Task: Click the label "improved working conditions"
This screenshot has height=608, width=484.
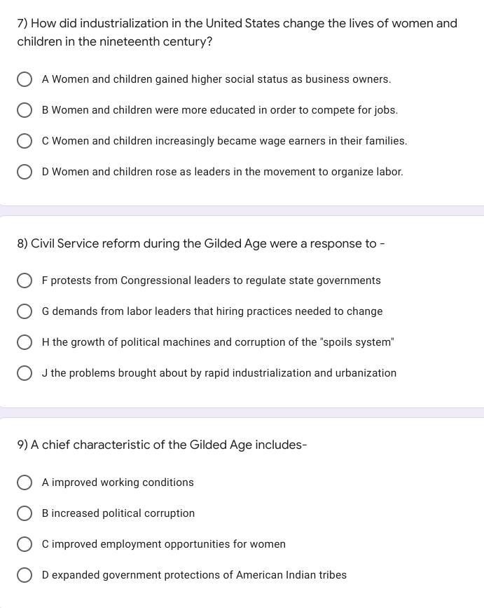Action: (x=118, y=482)
